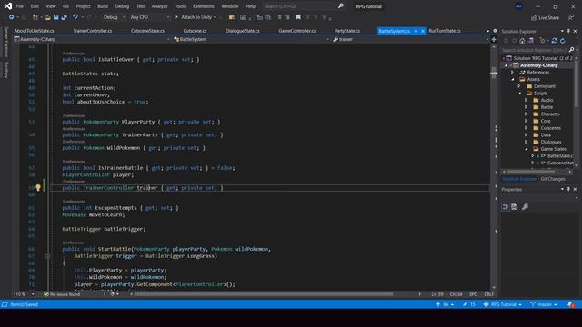Start debugging with green Attach to Unity arrow
The width and height of the screenshot is (582, 327).
[x=176, y=17]
